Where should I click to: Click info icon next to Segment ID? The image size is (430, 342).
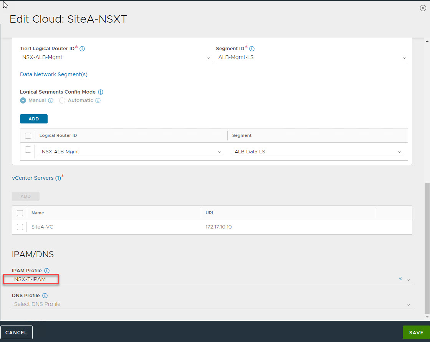pyautogui.click(x=252, y=49)
